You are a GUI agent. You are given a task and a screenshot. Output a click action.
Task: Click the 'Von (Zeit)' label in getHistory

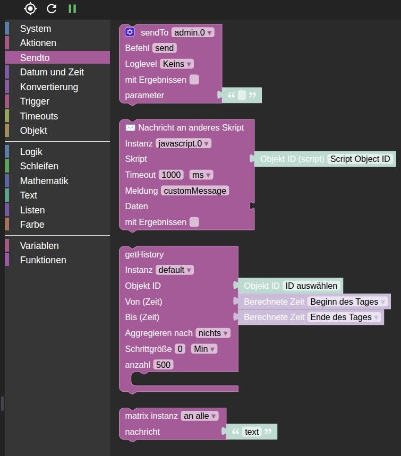coord(143,302)
